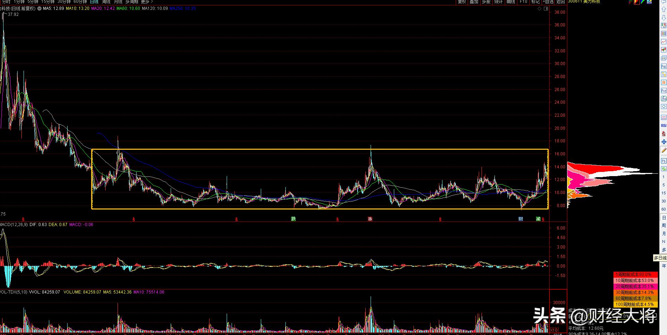Switch the period selector to 周
Image resolution: width=667 pixels, height=335 pixels.
pyautogui.click(x=664, y=226)
